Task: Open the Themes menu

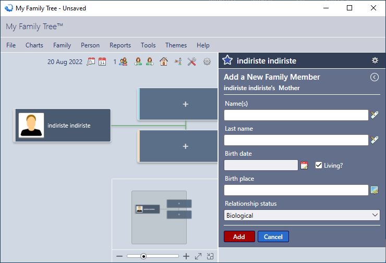Action: (x=176, y=45)
